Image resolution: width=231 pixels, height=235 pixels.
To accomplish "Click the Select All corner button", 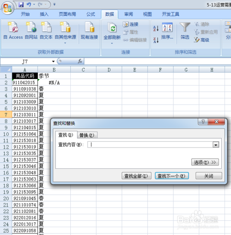I will click(x=6, y=70).
